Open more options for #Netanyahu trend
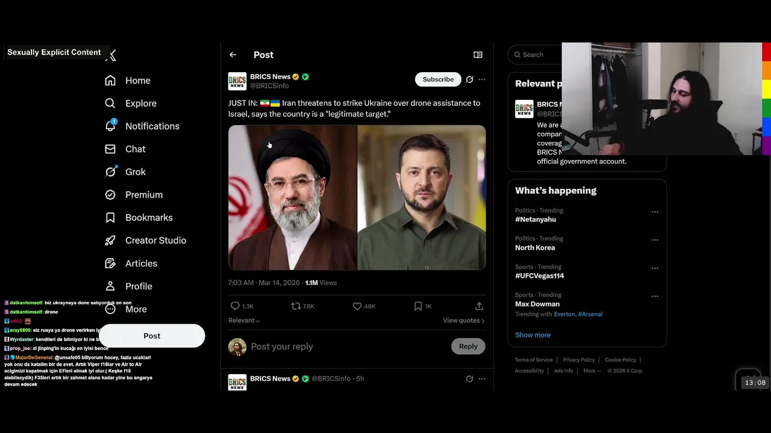The height and width of the screenshot is (433, 771). coord(655,212)
